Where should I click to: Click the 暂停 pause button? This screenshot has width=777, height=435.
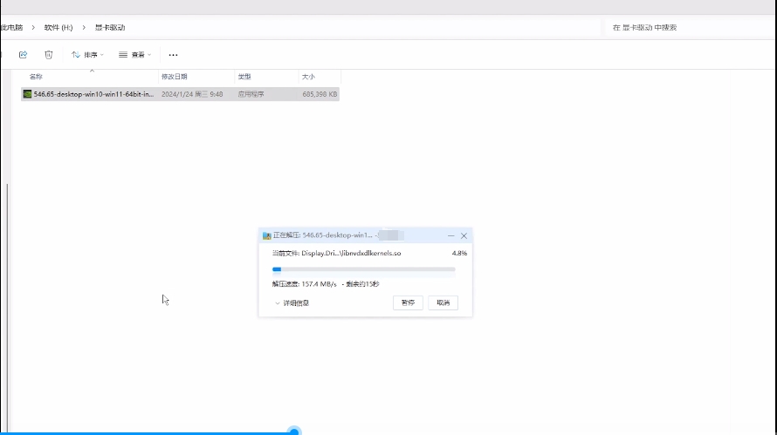point(408,303)
